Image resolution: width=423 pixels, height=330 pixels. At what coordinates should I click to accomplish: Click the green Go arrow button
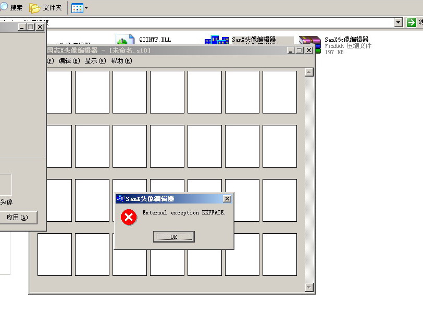(x=412, y=22)
